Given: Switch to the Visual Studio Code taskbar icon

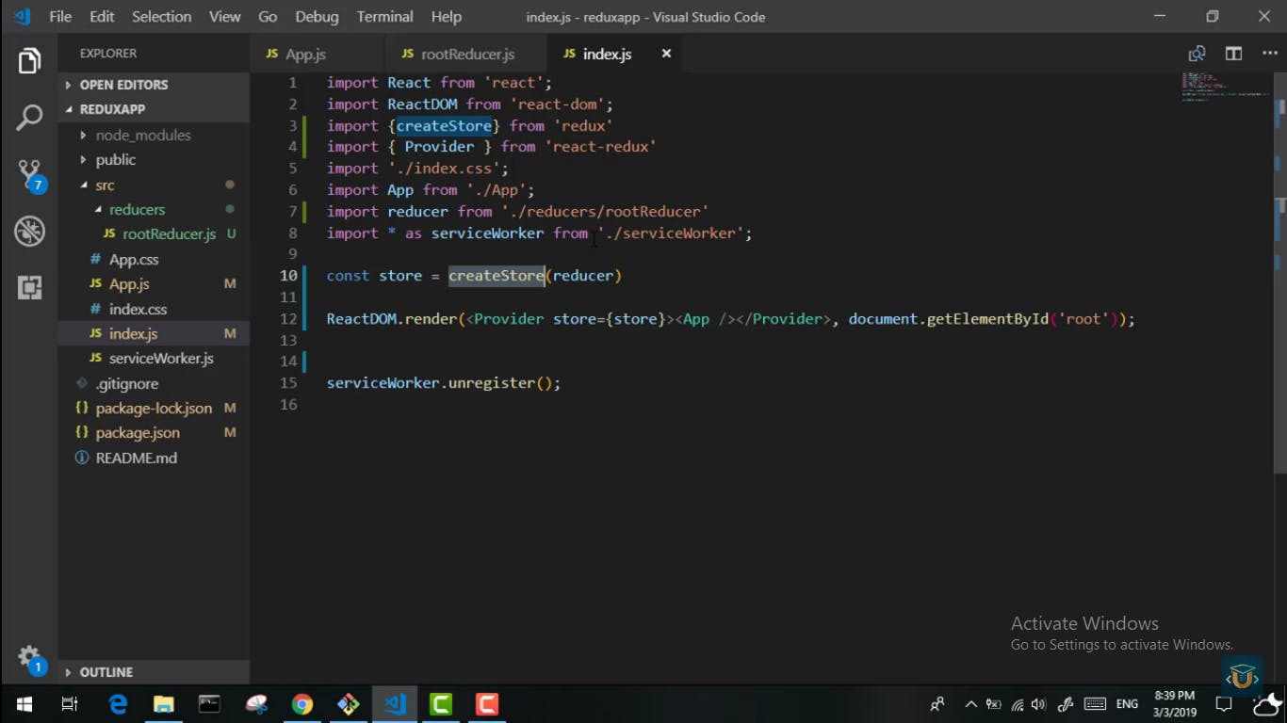Looking at the screenshot, I should 395,704.
